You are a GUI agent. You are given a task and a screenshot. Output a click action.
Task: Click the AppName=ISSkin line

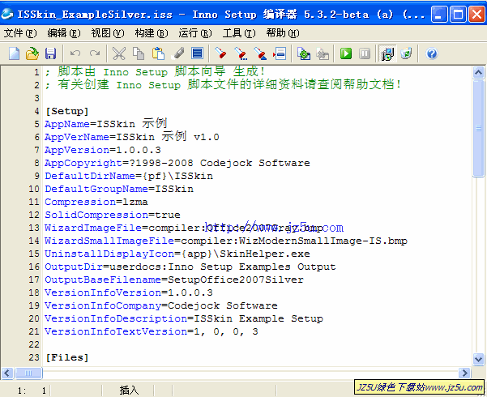pyautogui.click(x=106, y=124)
